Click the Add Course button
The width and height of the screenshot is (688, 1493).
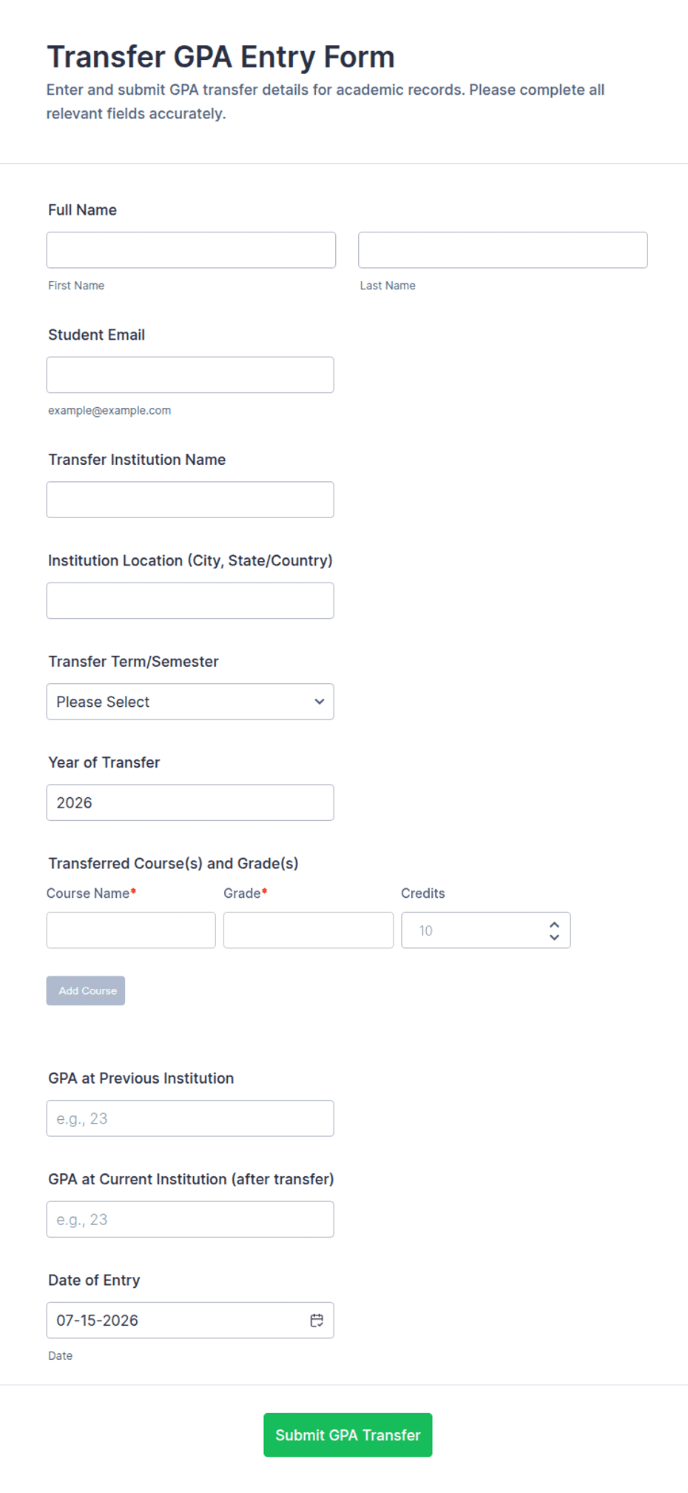click(86, 990)
